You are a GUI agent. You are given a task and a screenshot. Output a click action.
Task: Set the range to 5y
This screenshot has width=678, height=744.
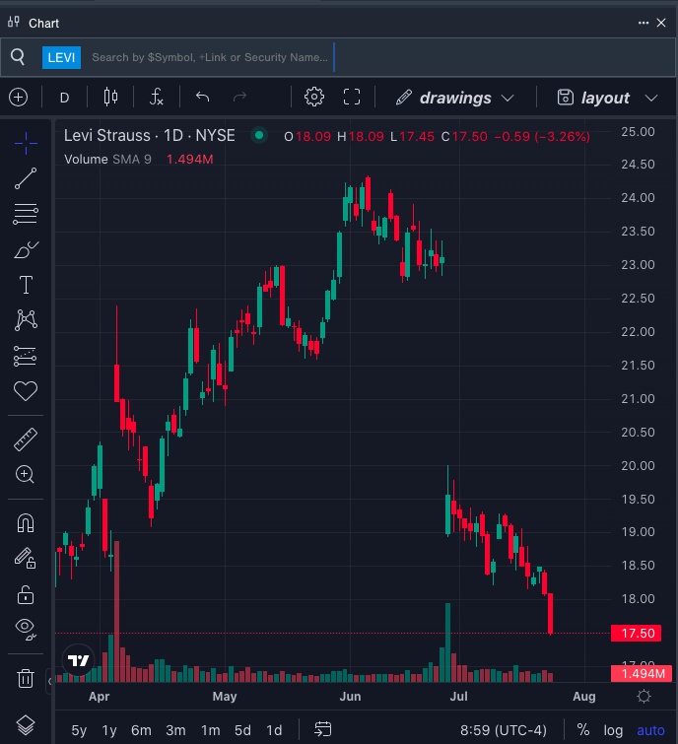pos(79,730)
